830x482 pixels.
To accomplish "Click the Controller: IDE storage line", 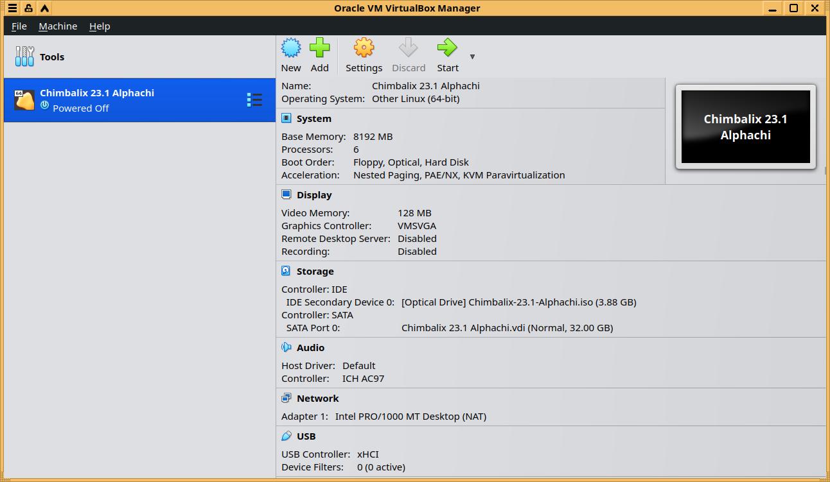I will pos(314,289).
